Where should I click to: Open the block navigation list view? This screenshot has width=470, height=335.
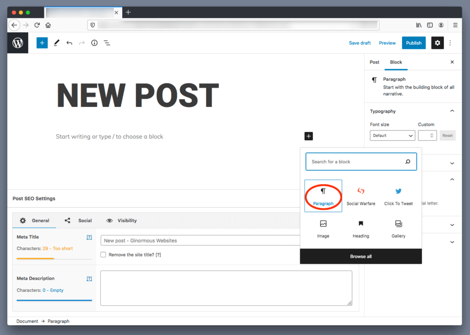tap(107, 43)
